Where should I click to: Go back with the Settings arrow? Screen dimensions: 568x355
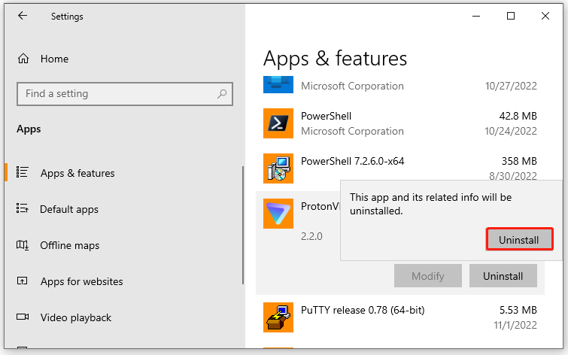point(23,16)
